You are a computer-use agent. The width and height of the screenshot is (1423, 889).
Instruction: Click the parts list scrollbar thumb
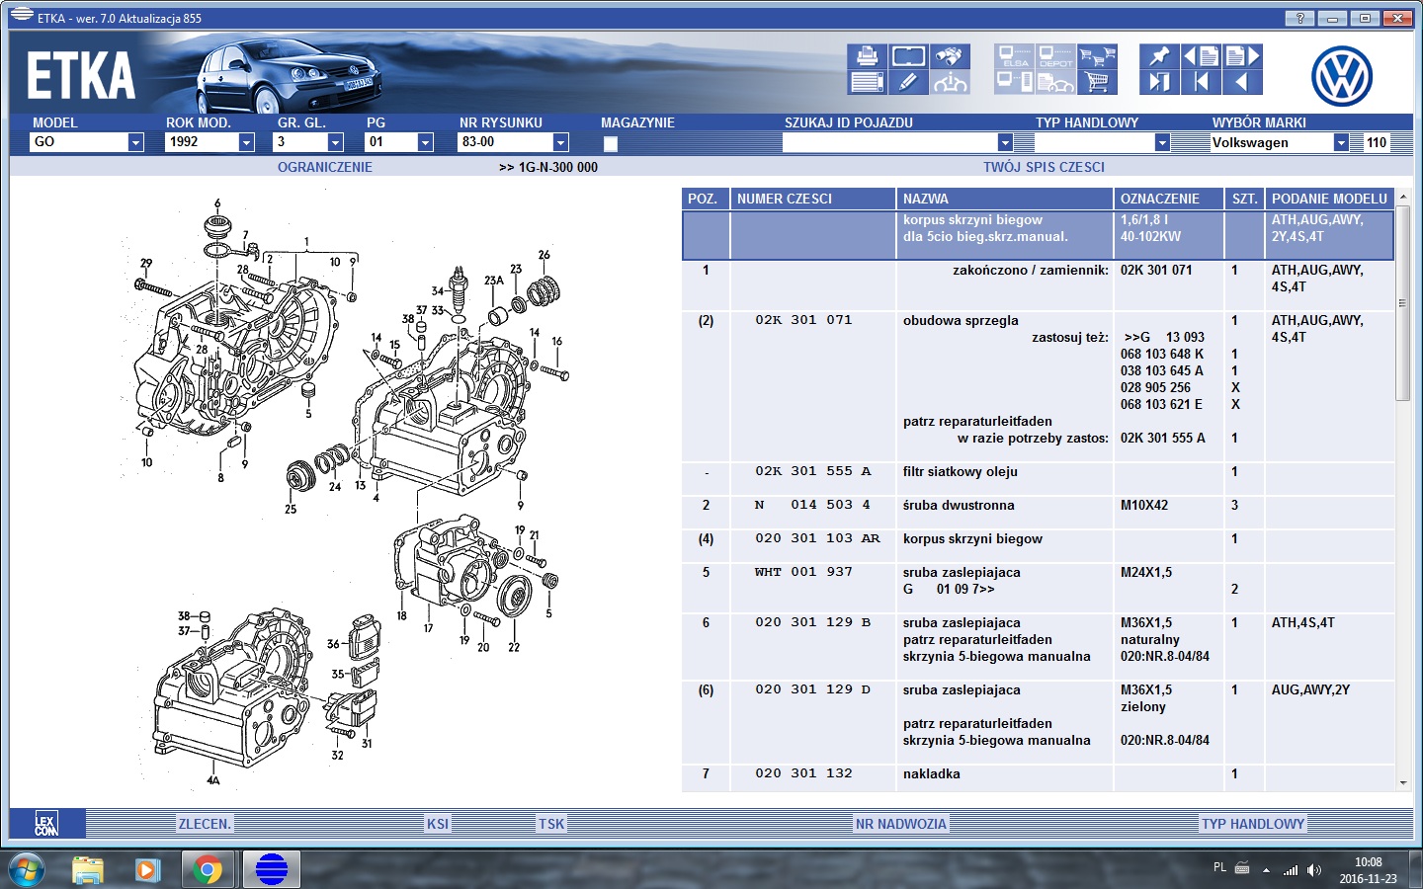click(1403, 303)
